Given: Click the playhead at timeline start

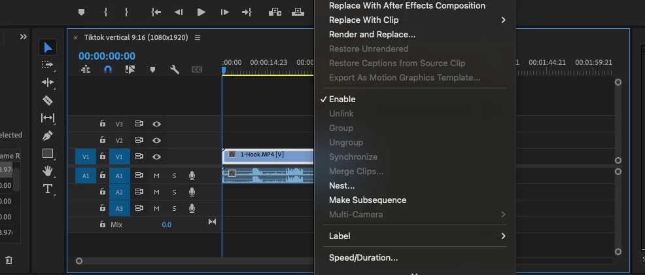Looking at the screenshot, I should pos(223,71).
